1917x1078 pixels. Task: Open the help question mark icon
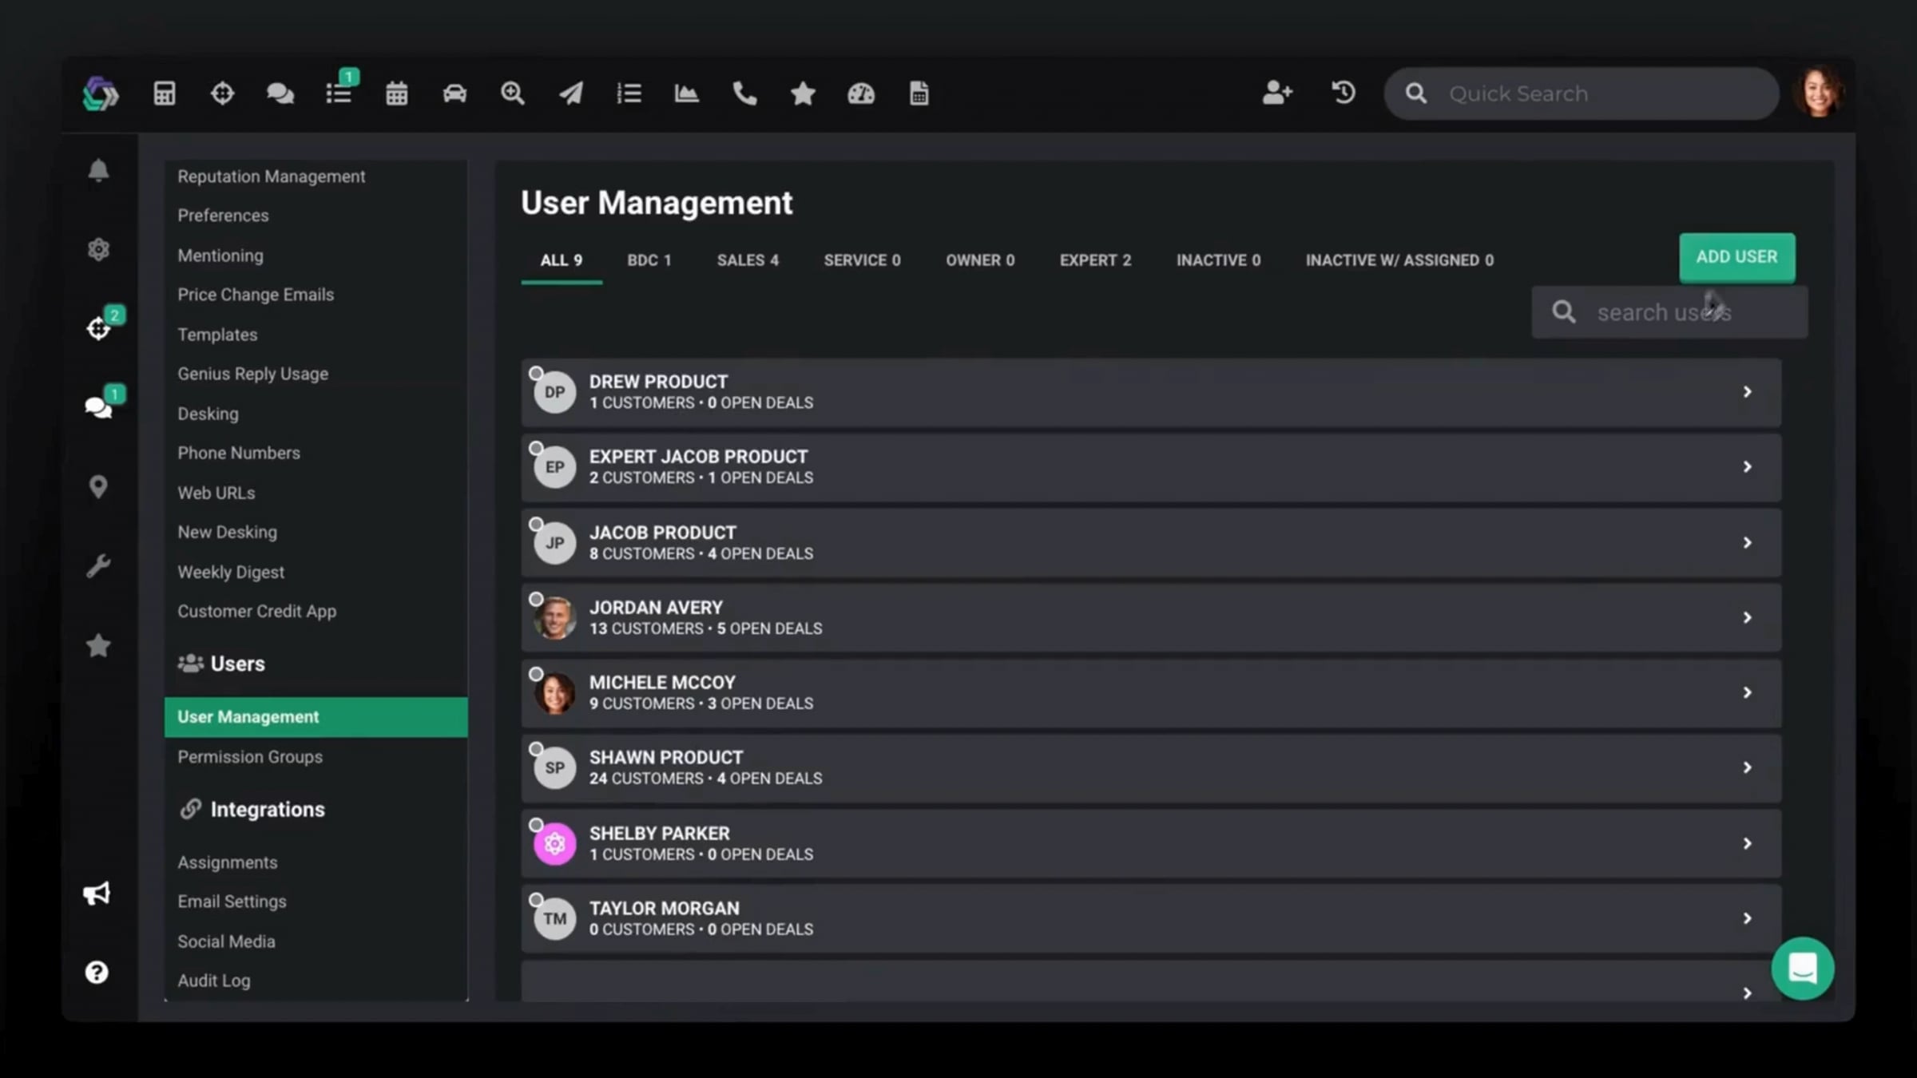[97, 972]
